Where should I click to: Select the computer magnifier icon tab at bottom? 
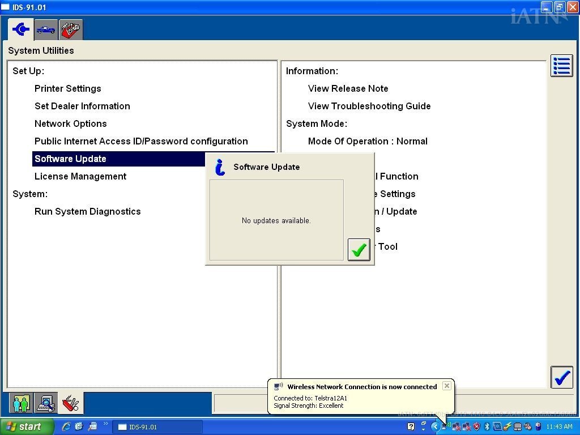coord(45,403)
